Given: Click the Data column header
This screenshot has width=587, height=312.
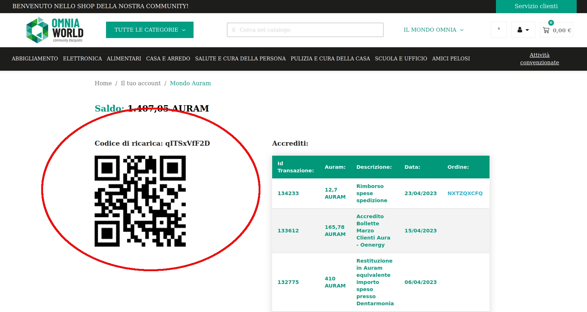Looking at the screenshot, I should coord(412,167).
